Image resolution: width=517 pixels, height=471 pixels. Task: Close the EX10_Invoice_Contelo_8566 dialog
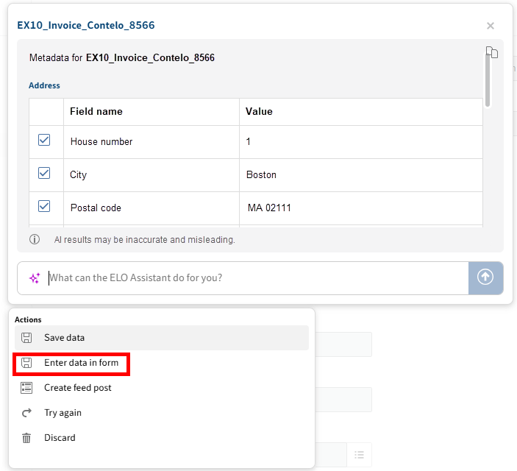[491, 26]
